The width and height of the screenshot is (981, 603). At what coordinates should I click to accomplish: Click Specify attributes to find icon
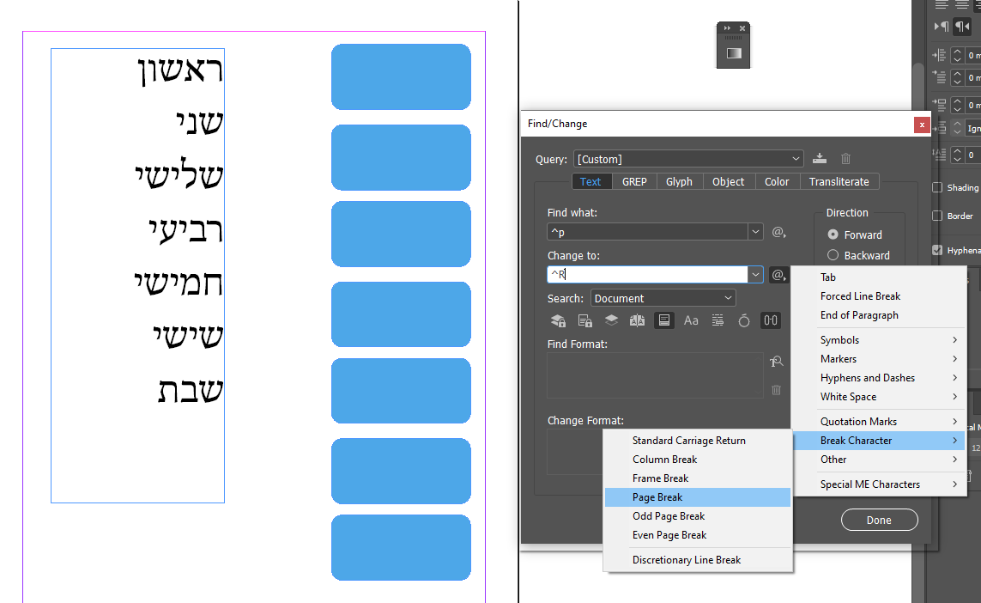777,362
